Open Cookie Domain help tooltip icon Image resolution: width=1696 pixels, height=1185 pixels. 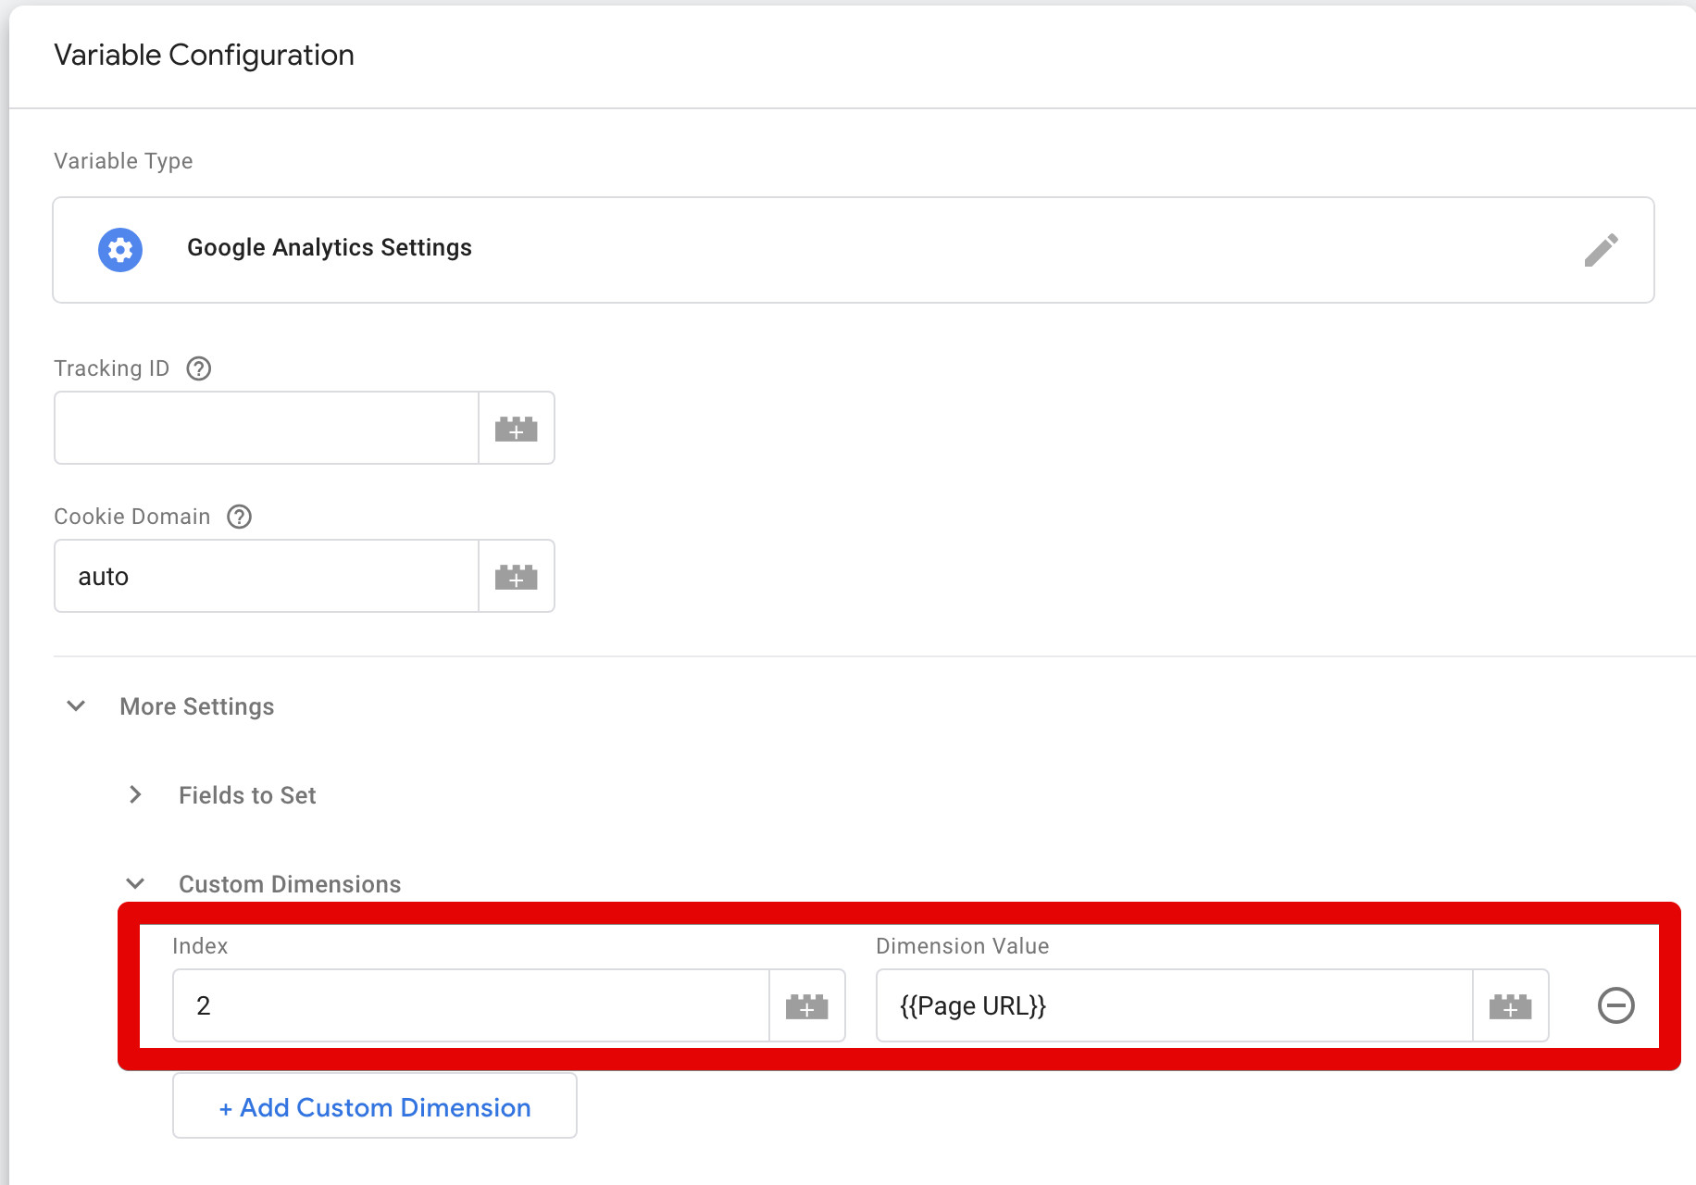pyautogui.click(x=240, y=517)
